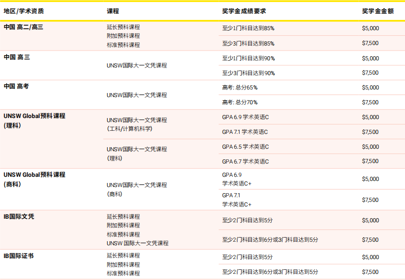Click 至少3门科目达到85% requirement
Viewport: 405px width, 280px height.
[248, 43]
